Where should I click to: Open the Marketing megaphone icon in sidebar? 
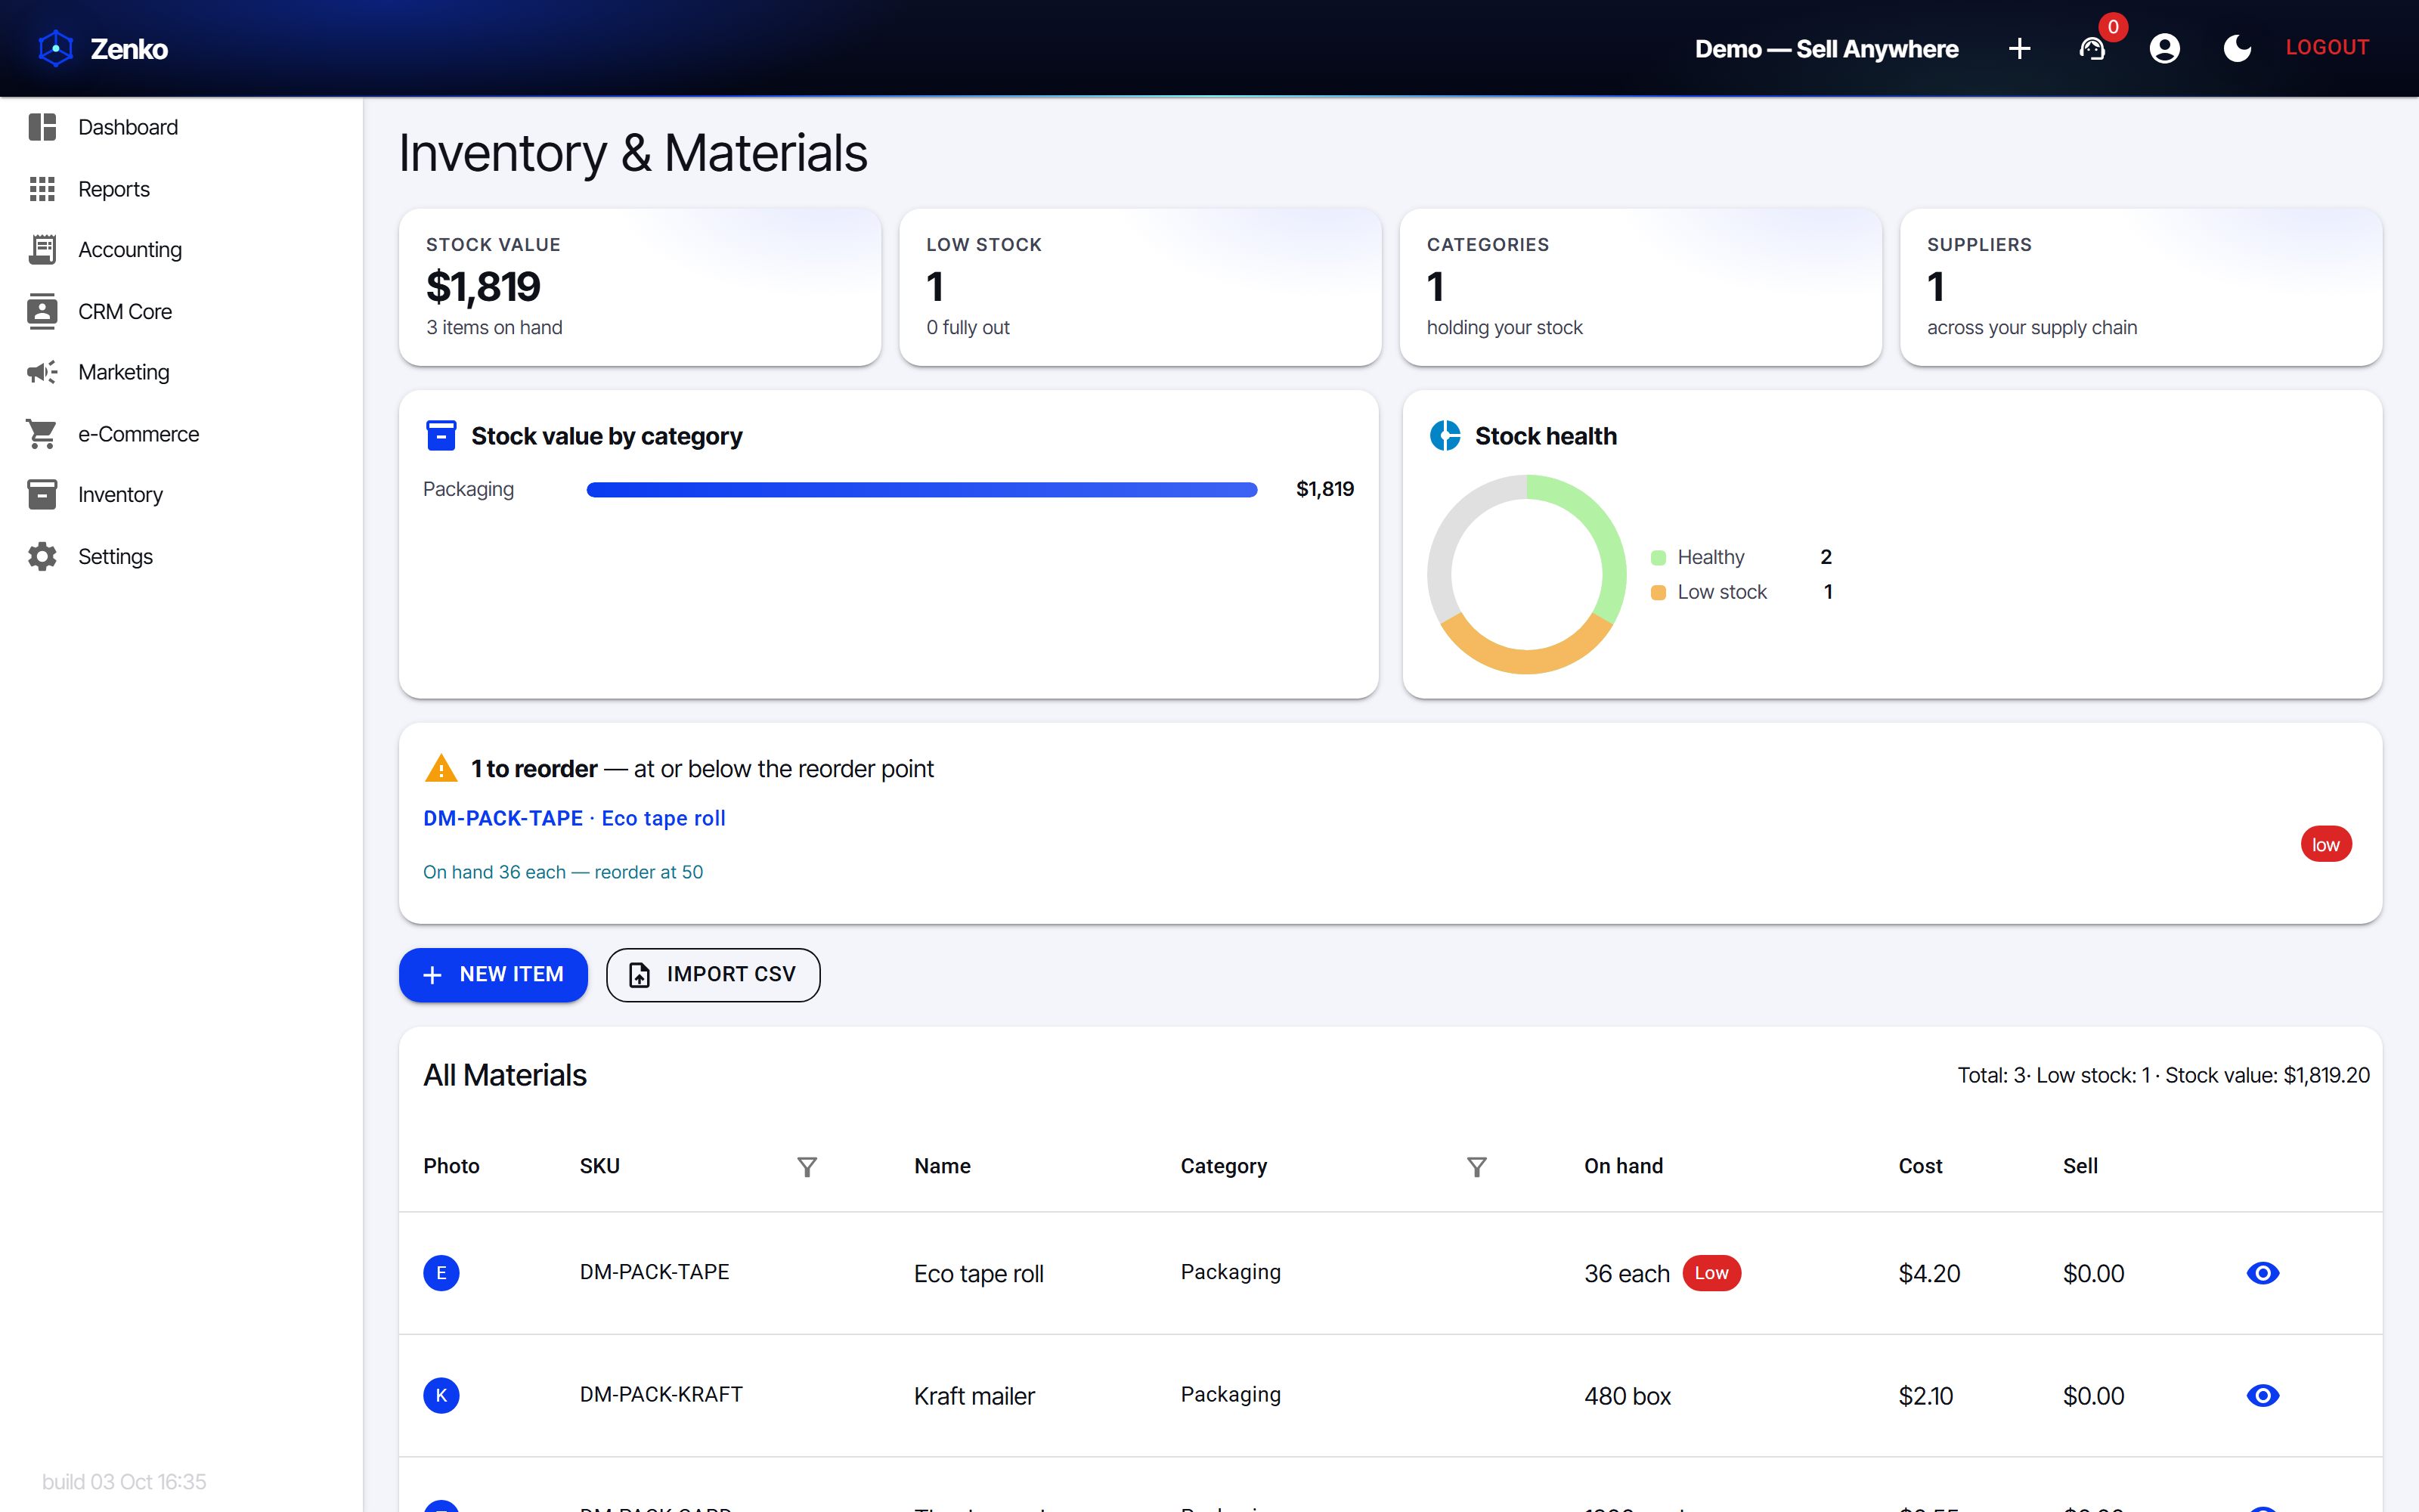coord(42,372)
